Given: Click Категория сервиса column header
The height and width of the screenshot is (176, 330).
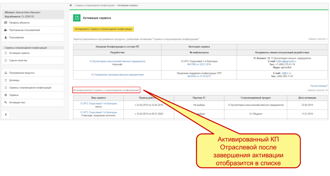Looking at the screenshot, I should (199, 47).
